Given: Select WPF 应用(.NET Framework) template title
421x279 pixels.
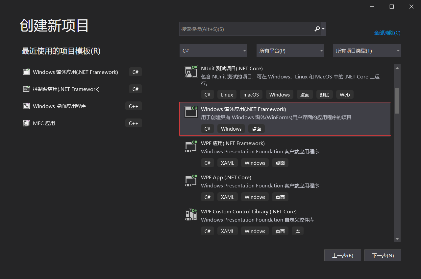Looking at the screenshot, I should [x=233, y=143].
